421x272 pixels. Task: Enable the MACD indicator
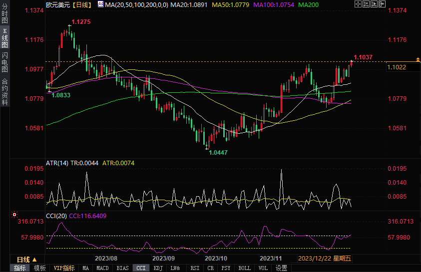[x=102, y=268]
